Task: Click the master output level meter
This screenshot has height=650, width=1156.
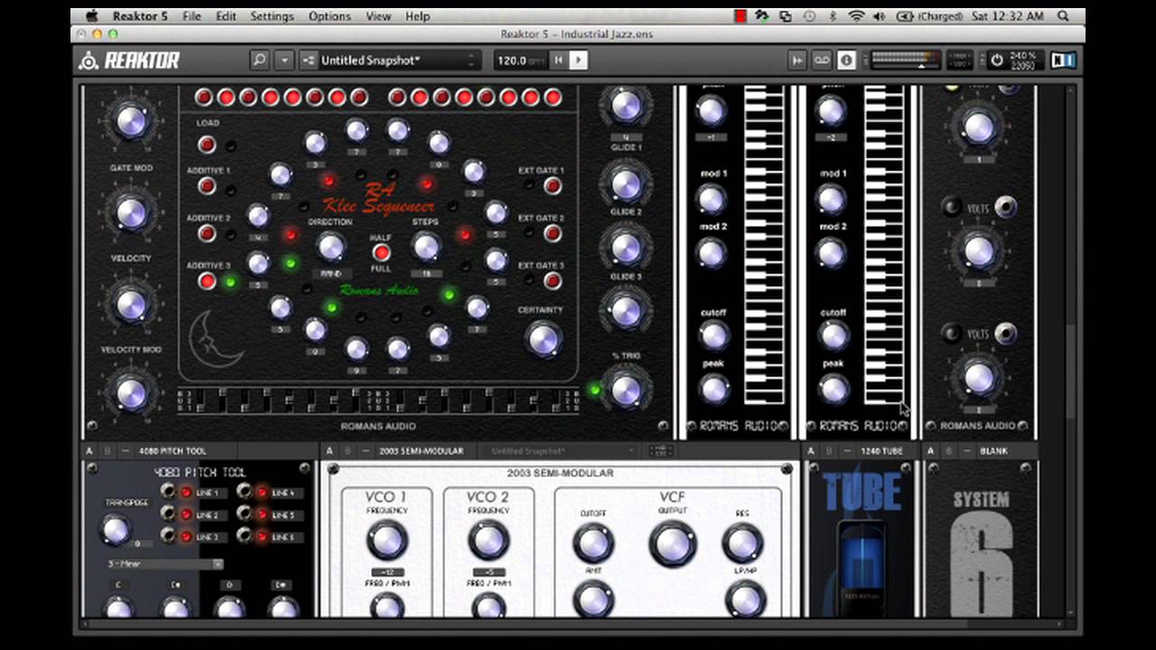Action: 904,60
